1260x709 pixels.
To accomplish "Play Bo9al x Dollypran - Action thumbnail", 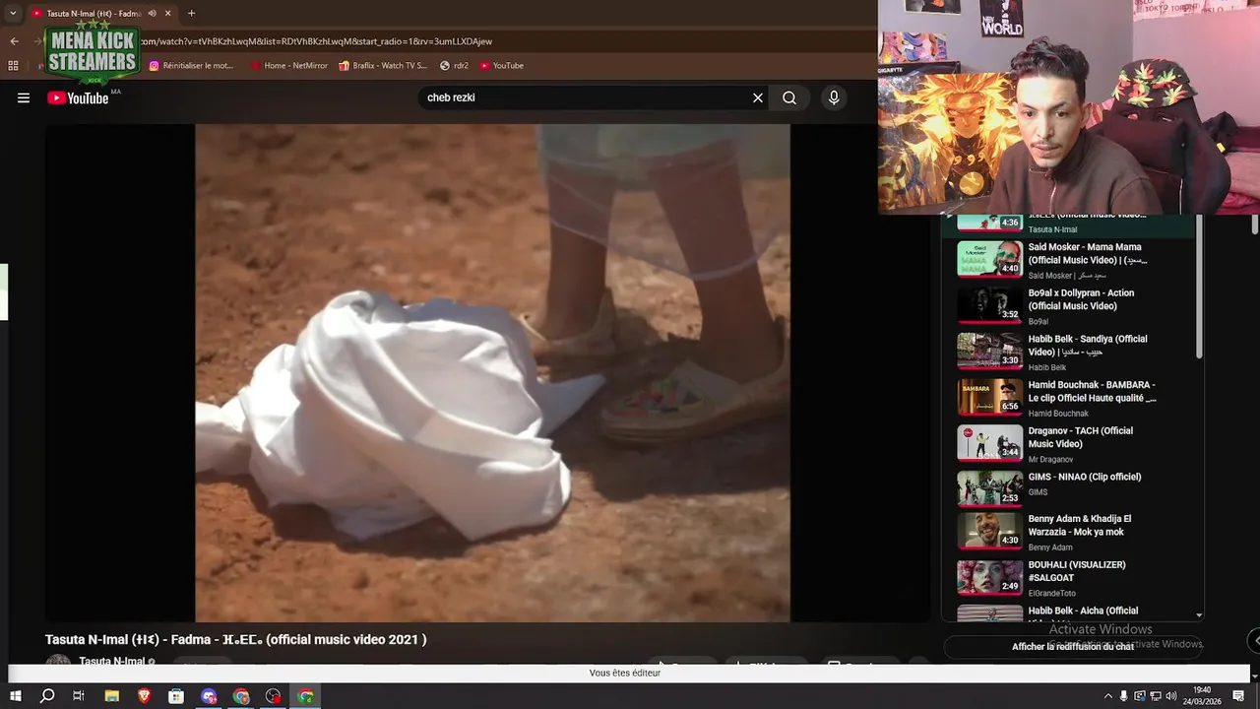I will (990, 305).
